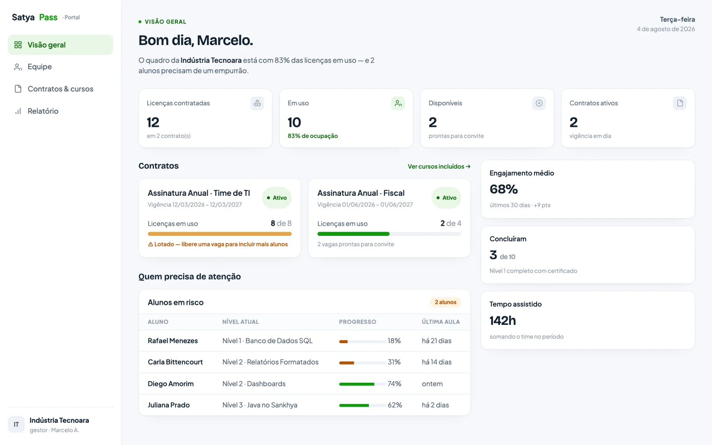Image resolution: width=712 pixels, height=445 pixels.
Task: Click the IT company avatar
Action: (16, 425)
